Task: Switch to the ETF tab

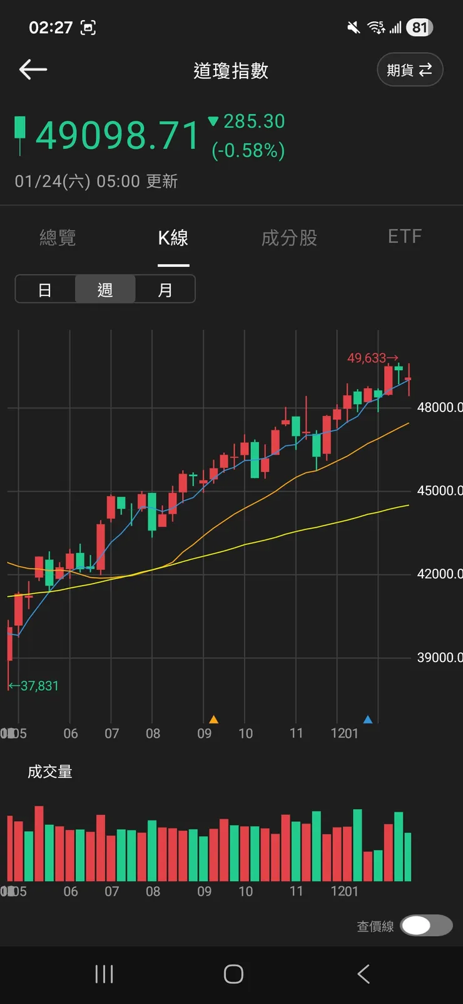Action: [x=405, y=236]
